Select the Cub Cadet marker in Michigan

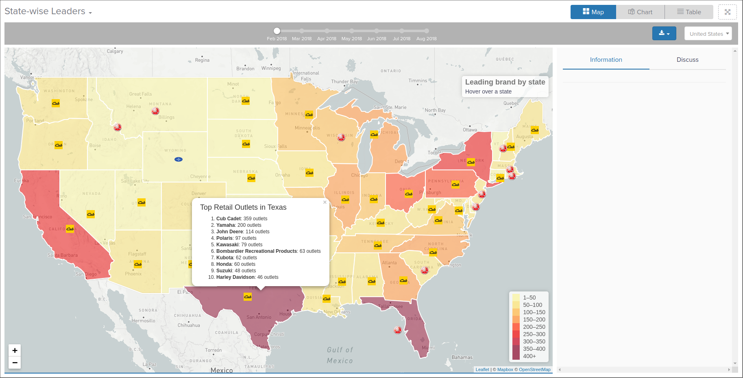click(x=374, y=135)
